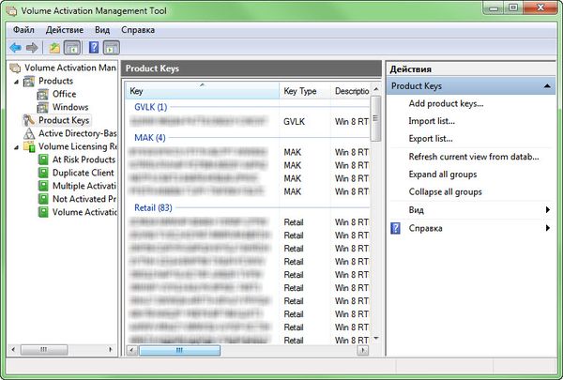This screenshot has width=563, height=380.
Task: Click the Product Keys key icon
Action: 29,120
